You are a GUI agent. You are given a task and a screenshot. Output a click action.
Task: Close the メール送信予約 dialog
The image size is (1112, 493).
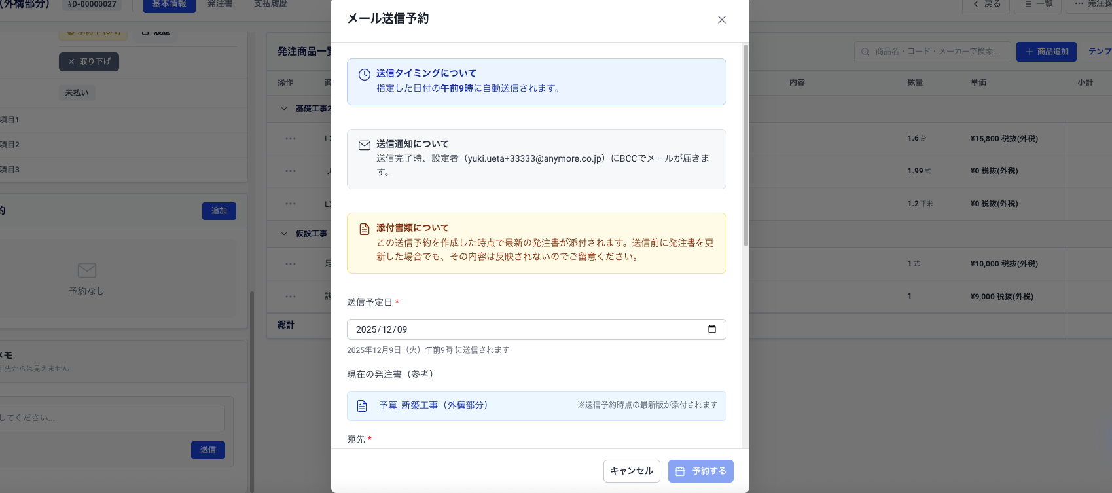[x=722, y=20]
